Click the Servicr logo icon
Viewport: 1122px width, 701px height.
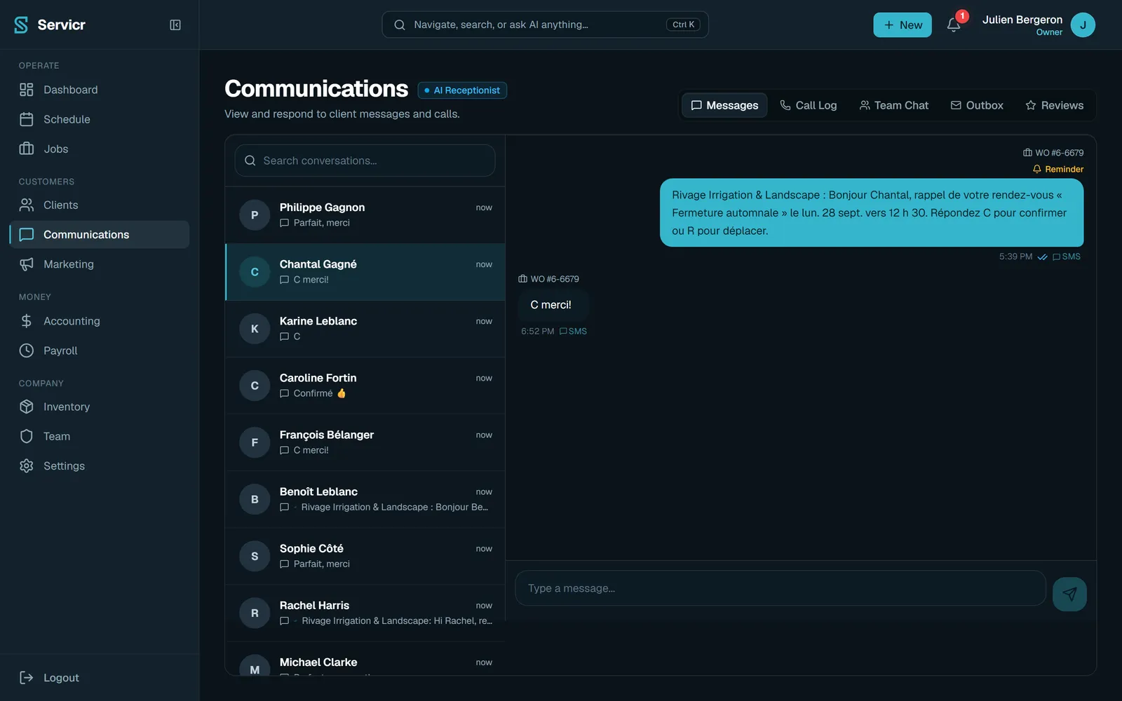pyautogui.click(x=21, y=25)
